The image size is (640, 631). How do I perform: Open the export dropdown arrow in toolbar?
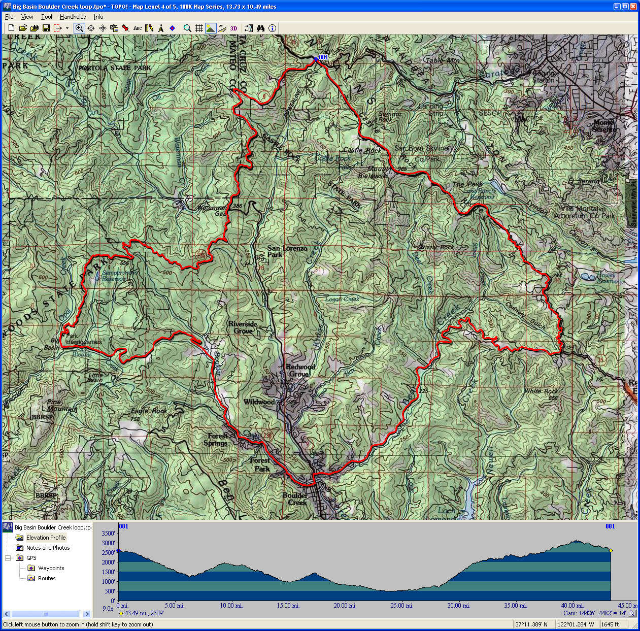click(67, 28)
